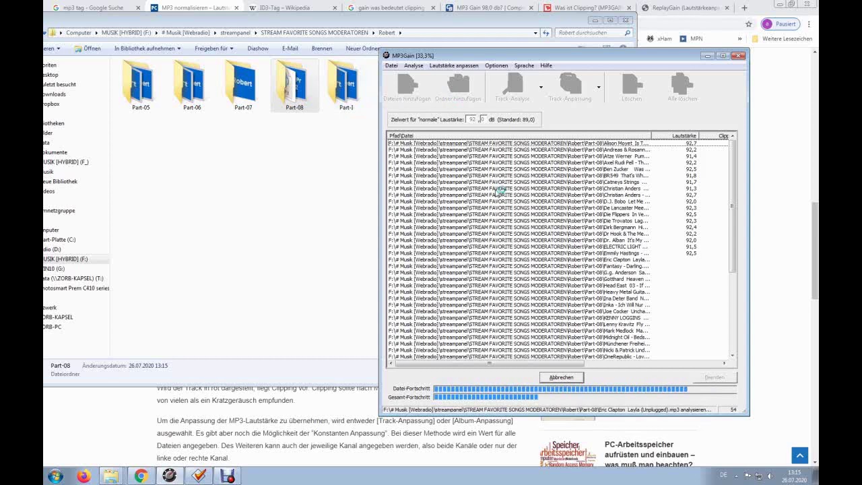Switch to the ReplayGain browser tab
The height and width of the screenshot is (485, 862).
(x=686, y=8)
